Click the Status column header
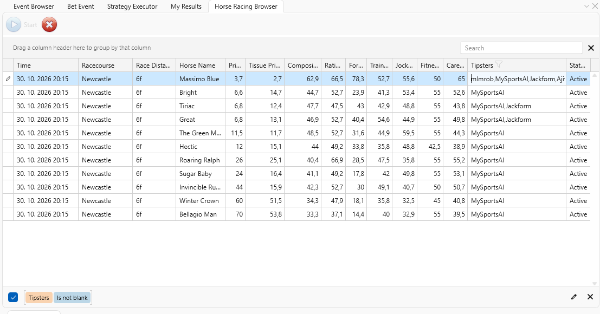The width and height of the screenshot is (600, 314). point(578,66)
